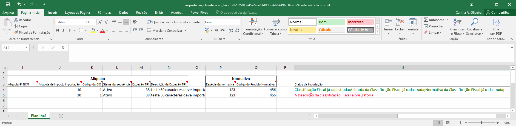The width and height of the screenshot is (516, 126).
Task: Switch to the Power Pivot tab
Action: pos(199,13)
